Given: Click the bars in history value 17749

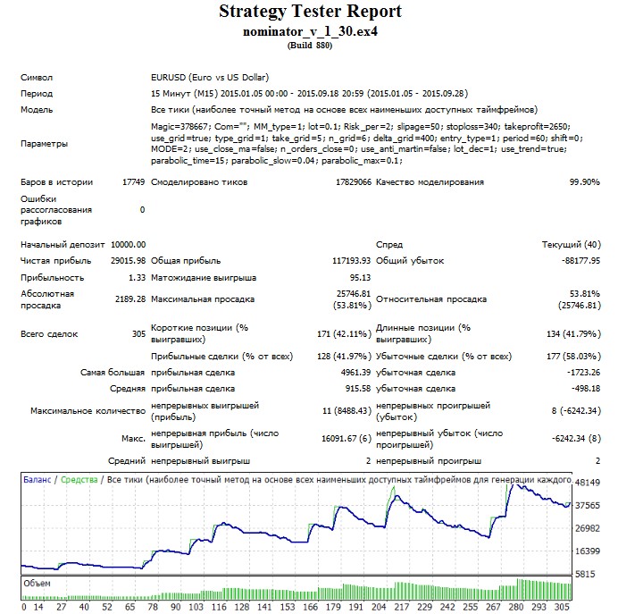Looking at the screenshot, I should click(134, 181).
